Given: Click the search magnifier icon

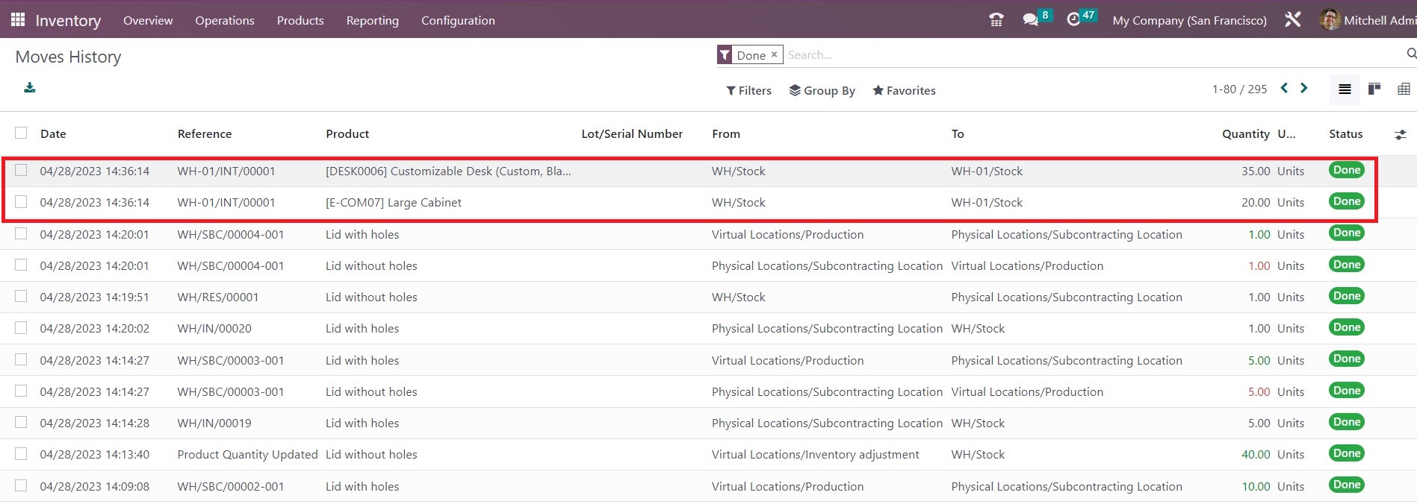Looking at the screenshot, I should tap(1410, 54).
